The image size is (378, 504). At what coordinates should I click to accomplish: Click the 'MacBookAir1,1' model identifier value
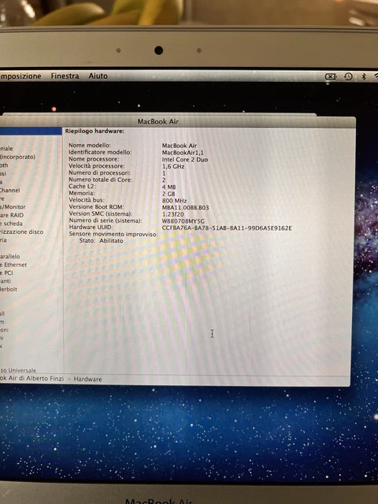click(183, 153)
